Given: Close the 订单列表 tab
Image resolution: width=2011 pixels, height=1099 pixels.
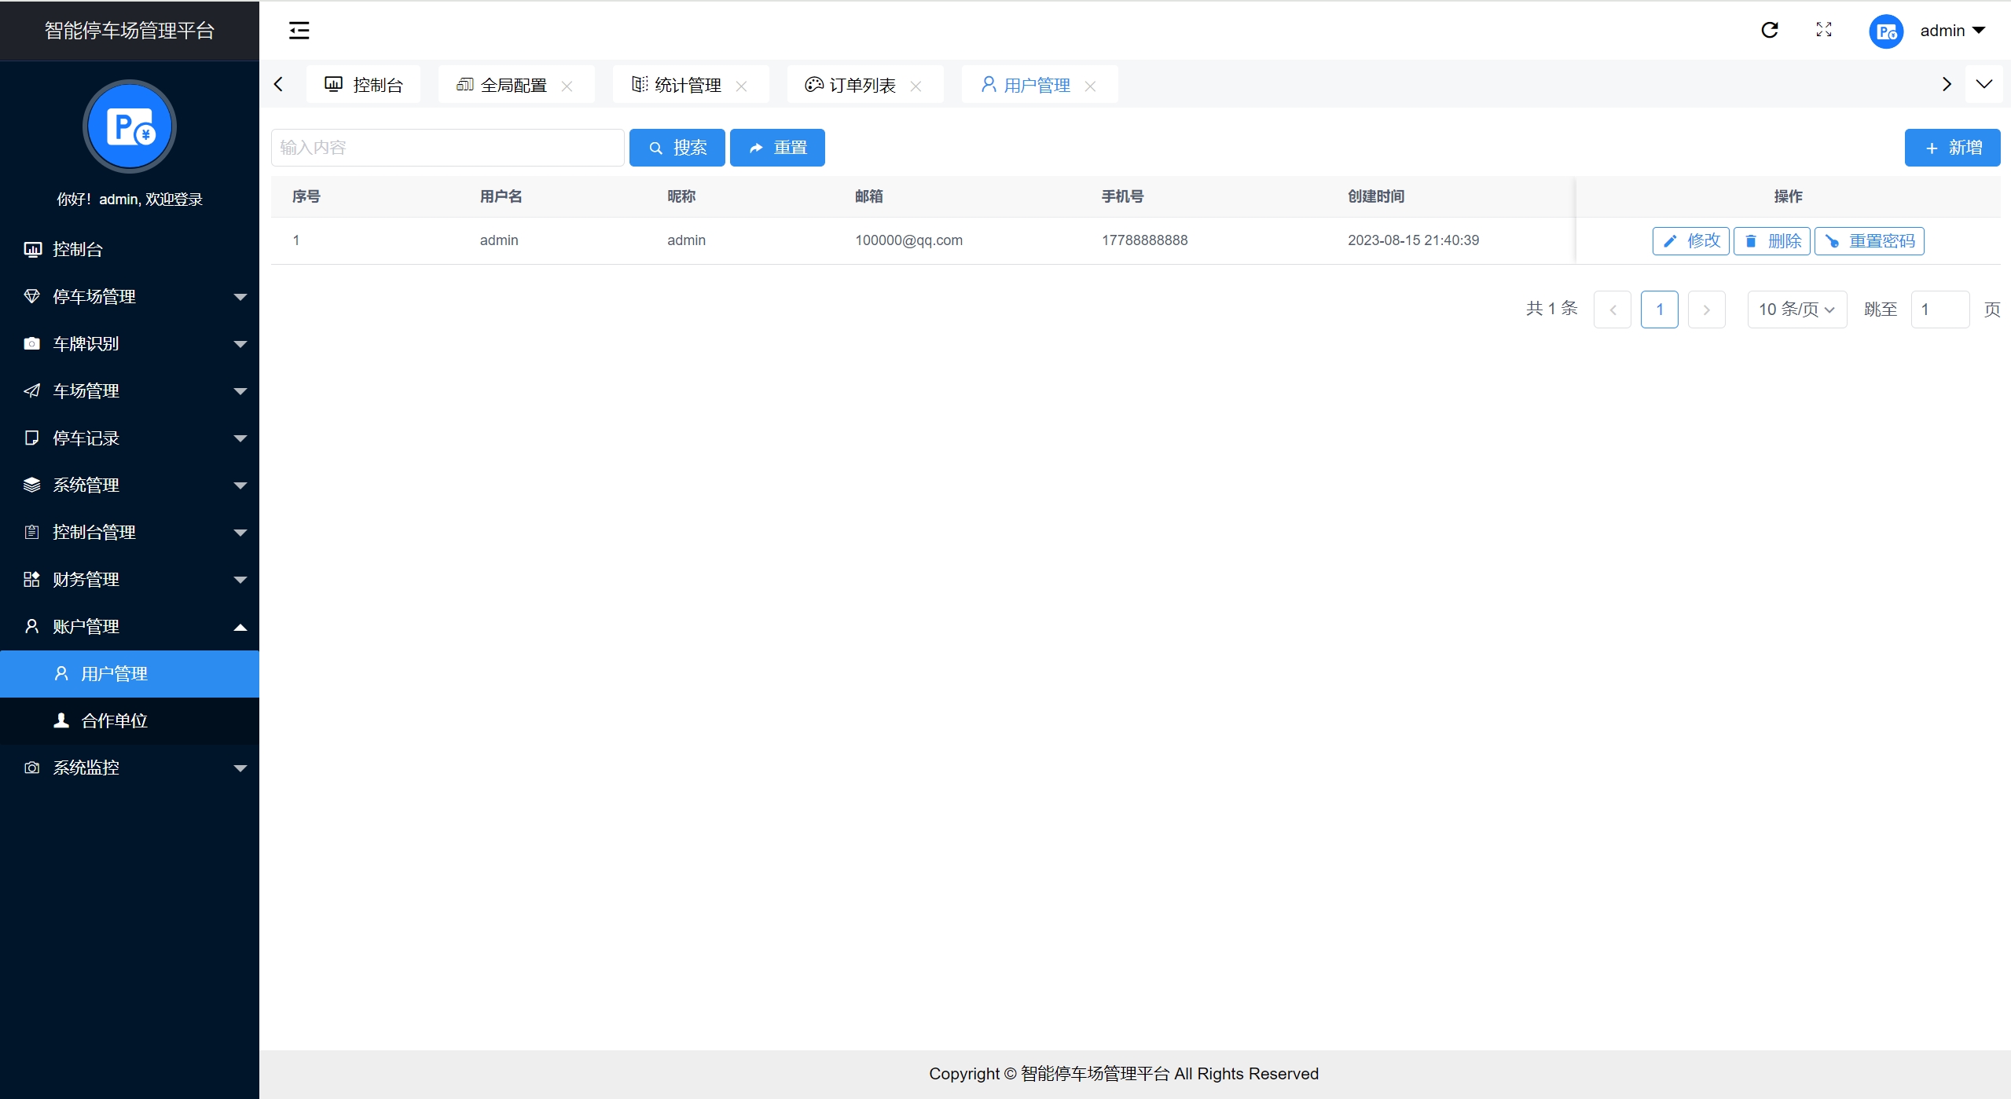Looking at the screenshot, I should click(916, 86).
